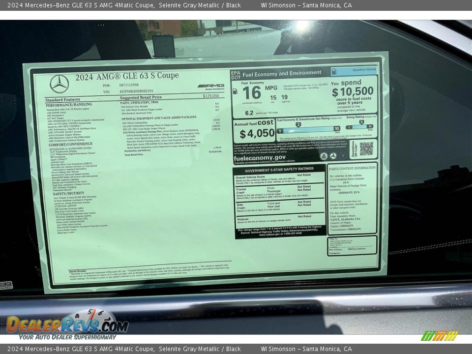The image size is (472, 354).
Task: Click the 'Standard Features' heading
Action: click(x=62, y=100)
